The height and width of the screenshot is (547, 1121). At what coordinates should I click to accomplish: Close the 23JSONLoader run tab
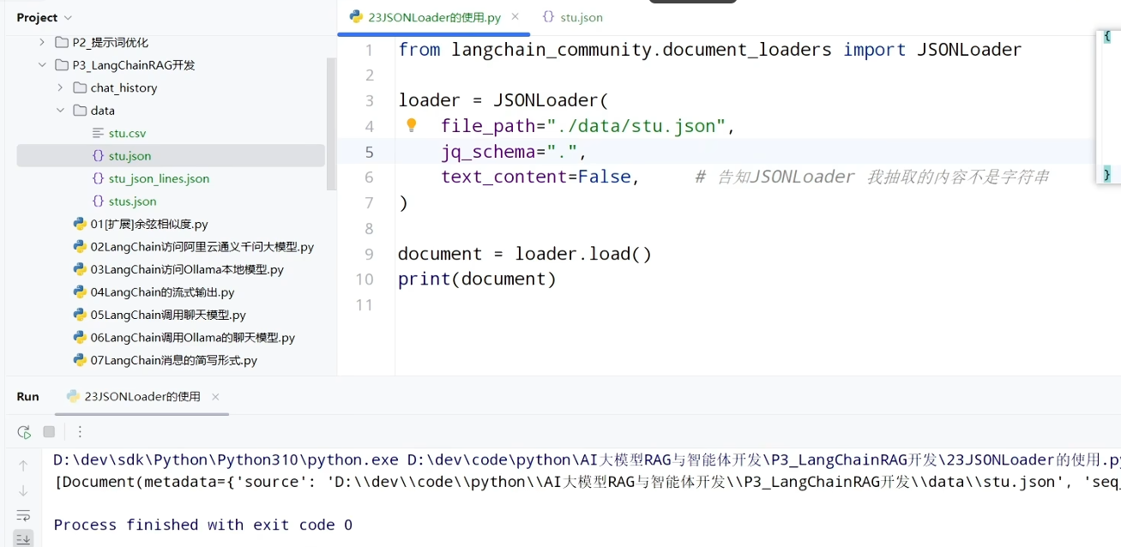point(215,396)
